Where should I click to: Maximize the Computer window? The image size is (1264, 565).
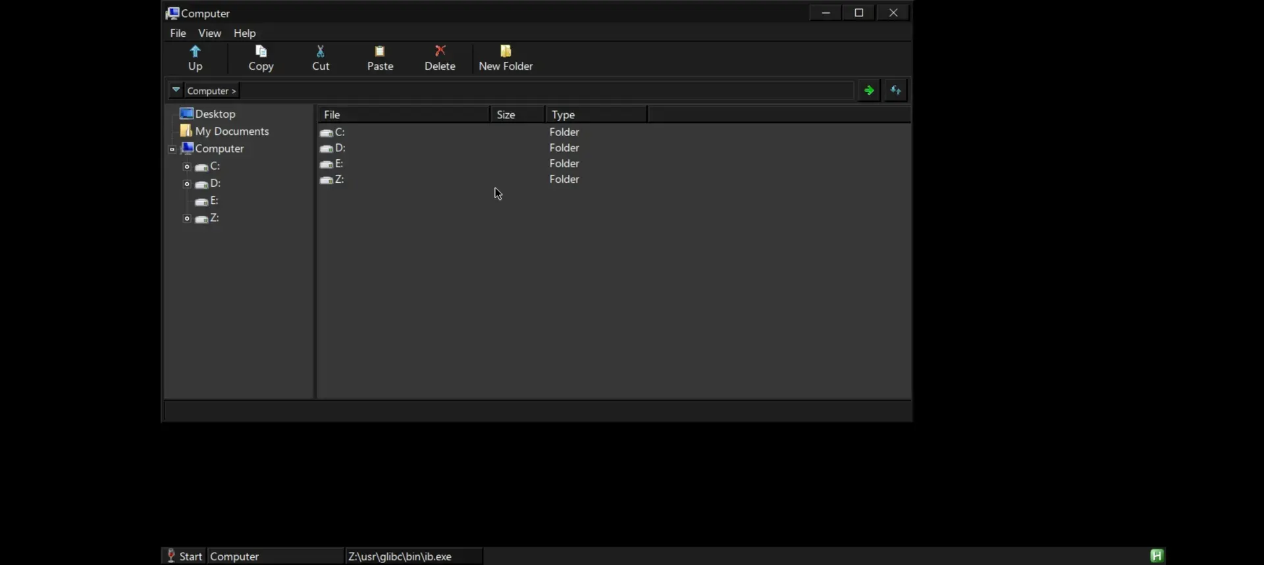[859, 12]
